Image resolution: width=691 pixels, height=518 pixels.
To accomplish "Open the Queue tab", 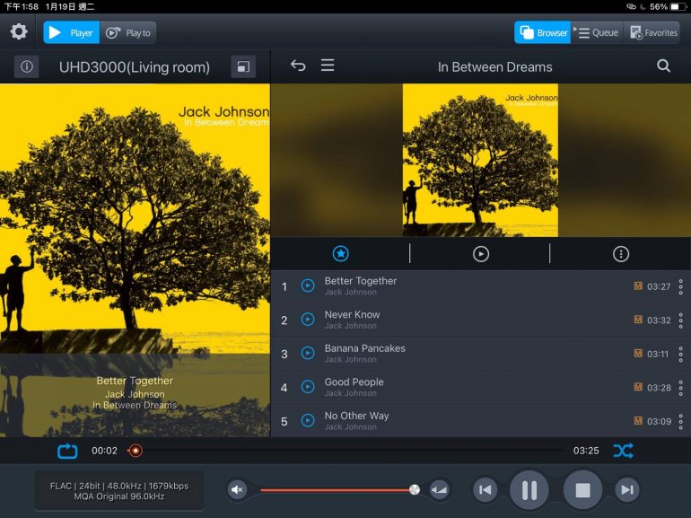I will (597, 32).
